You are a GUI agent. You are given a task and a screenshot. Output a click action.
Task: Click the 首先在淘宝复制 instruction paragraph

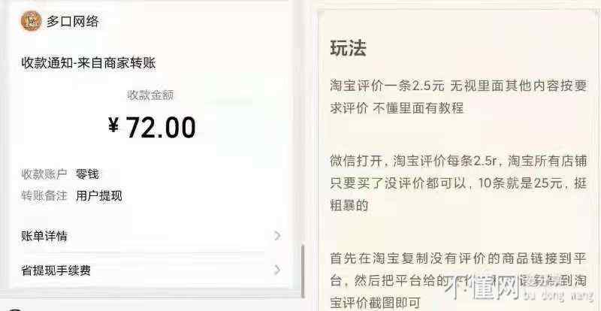tap(458, 281)
